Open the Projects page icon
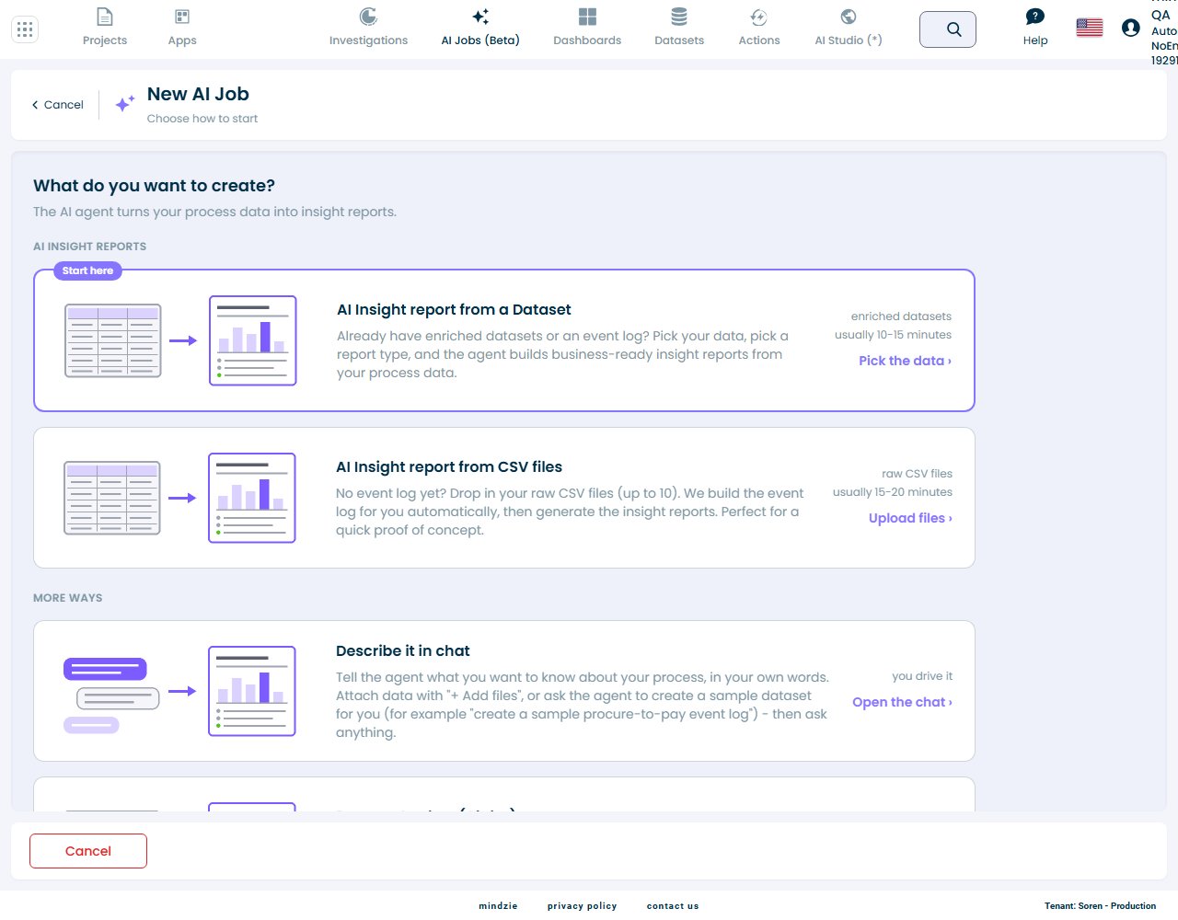 click(x=105, y=17)
